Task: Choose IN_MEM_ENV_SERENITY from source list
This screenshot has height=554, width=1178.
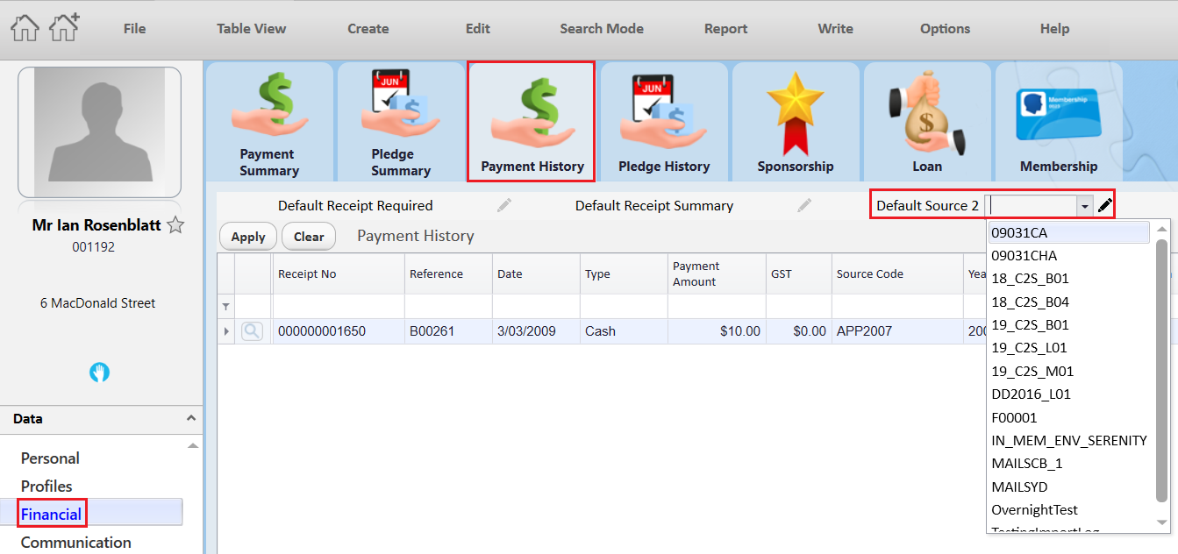Action: click(x=1068, y=440)
